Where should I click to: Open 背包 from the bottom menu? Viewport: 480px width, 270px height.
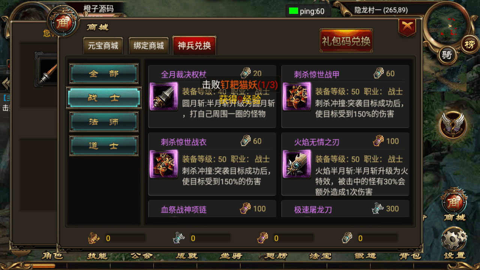[x=410, y=256]
